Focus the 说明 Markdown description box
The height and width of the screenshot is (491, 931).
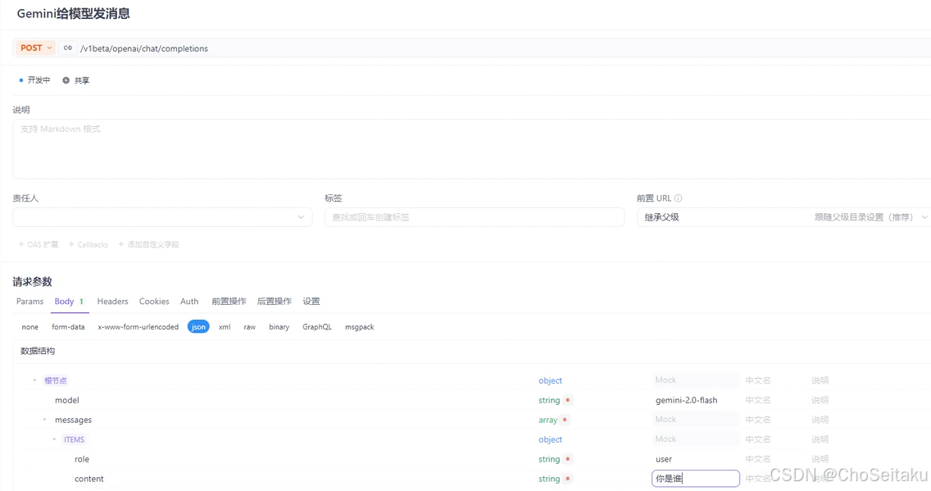tap(472, 148)
